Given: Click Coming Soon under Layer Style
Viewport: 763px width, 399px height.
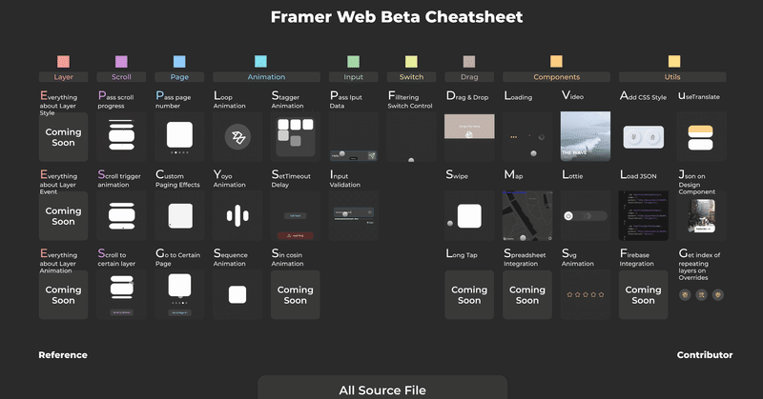Looking at the screenshot, I should point(63,137).
